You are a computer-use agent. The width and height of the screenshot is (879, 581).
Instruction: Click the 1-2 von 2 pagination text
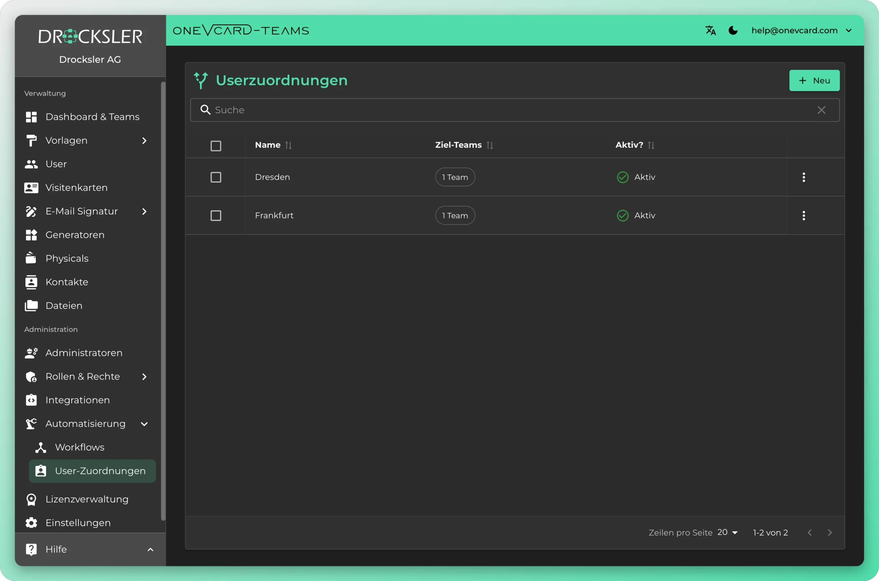click(x=770, y=532)
